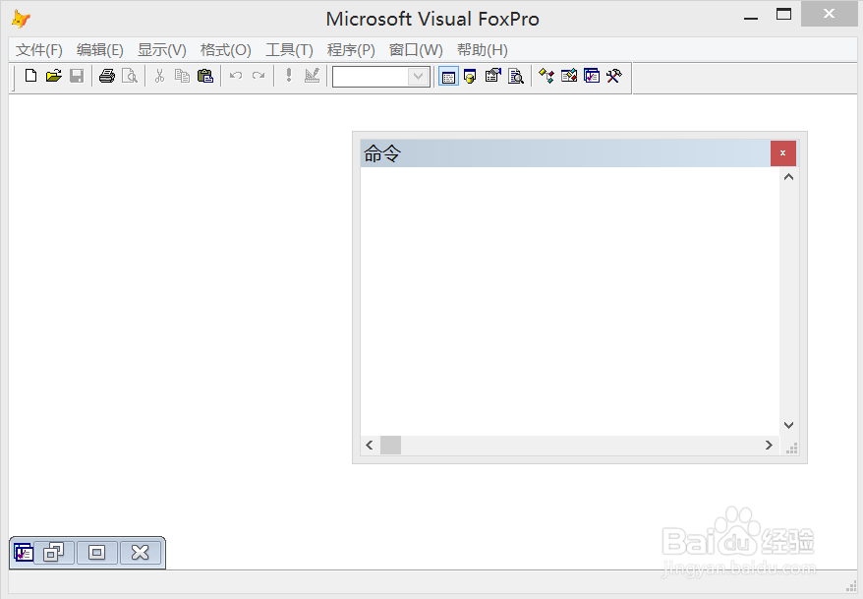
Task: Click the command window resize grip
Action: coord(792,449)
